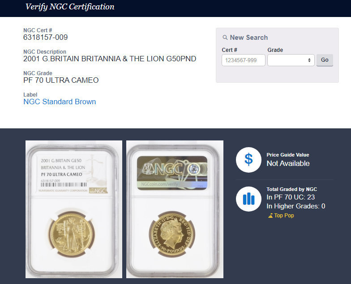The image size is (351, 284).
Task: Click the NGC hologram on the reverse slab
Action: [172, 173]
